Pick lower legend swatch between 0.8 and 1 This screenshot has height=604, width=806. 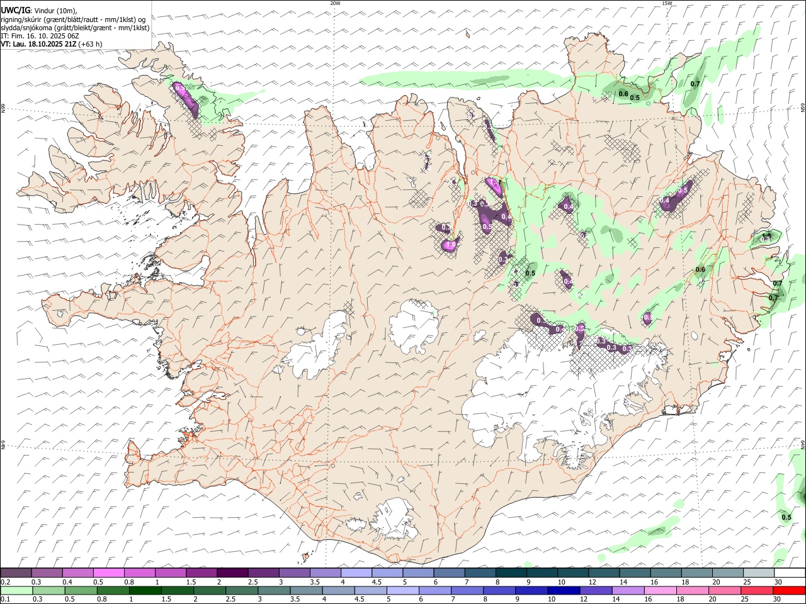[x=113, y=590]
